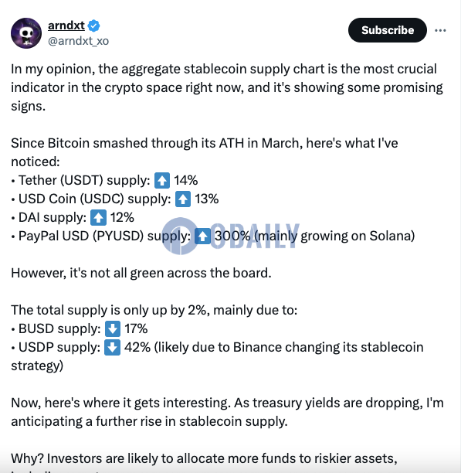This screenshot has height=473, width=461.
Task: Click the text 'mainly growing on Solana'
Action: click(334, 236)
